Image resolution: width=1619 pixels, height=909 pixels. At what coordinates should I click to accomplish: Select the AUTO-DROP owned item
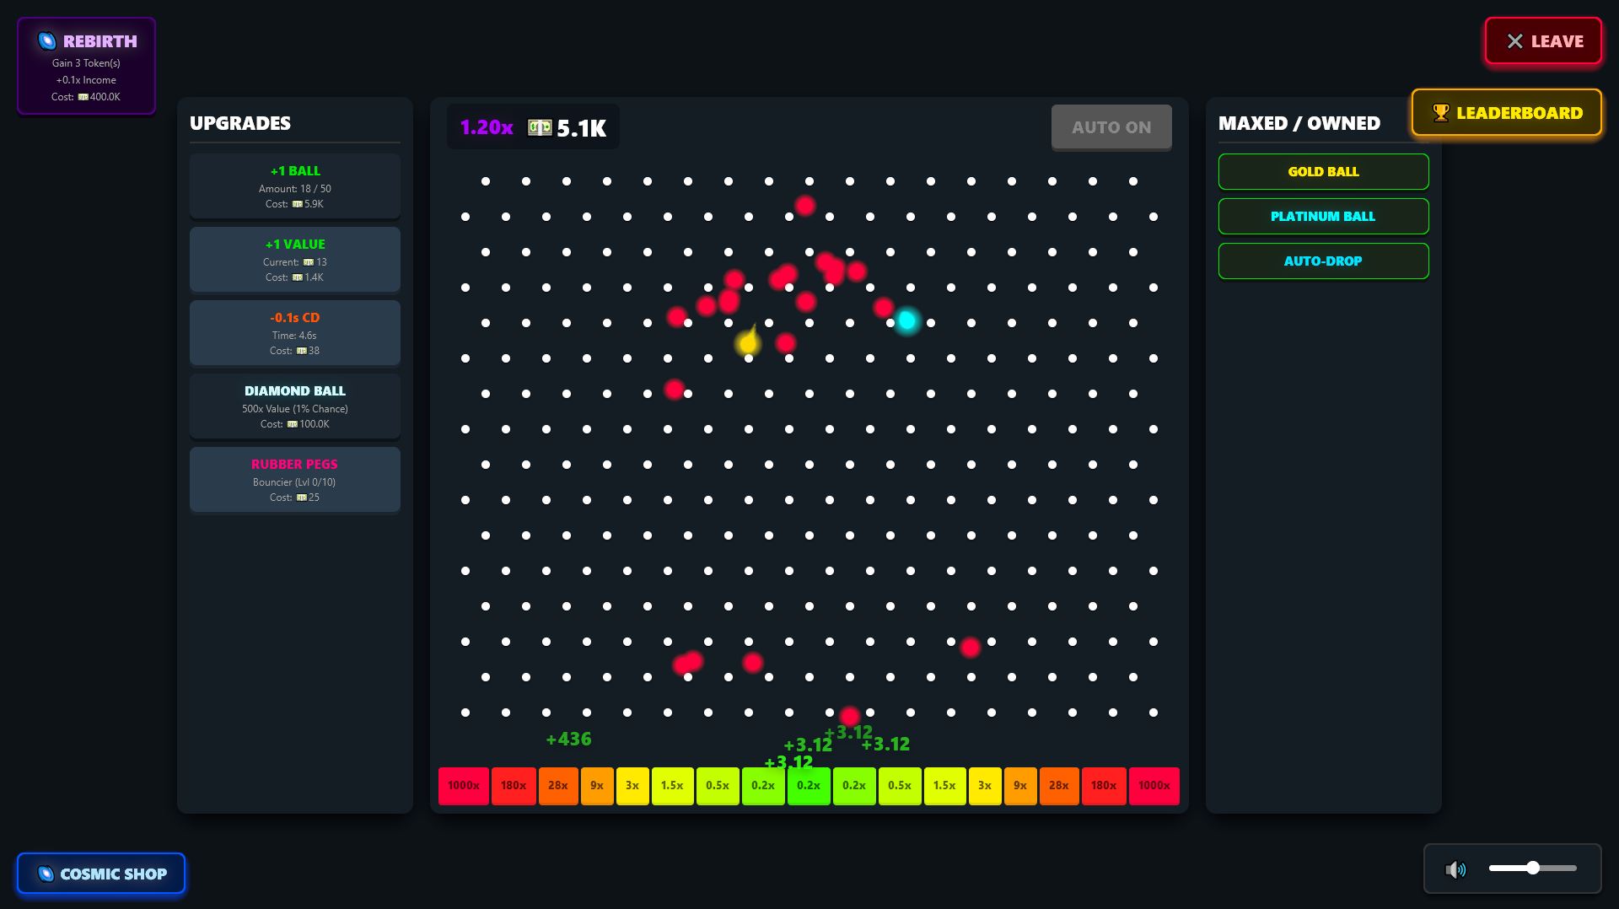(1322, 261)
